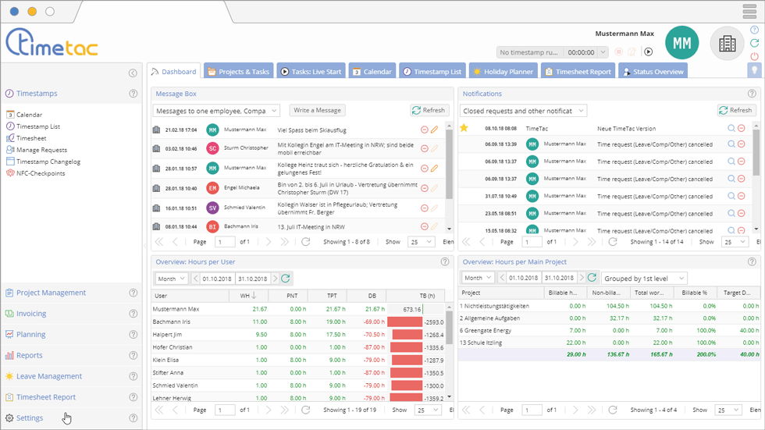
Task: Open details of the 'Neue TimeTac Version' notification
Action: (x=731, y=129)
